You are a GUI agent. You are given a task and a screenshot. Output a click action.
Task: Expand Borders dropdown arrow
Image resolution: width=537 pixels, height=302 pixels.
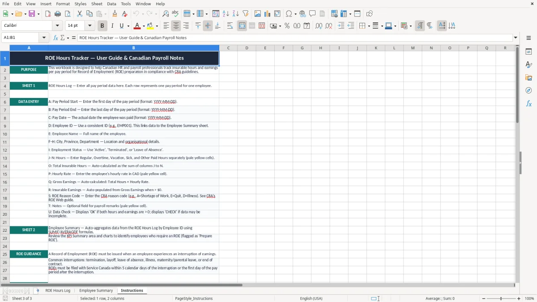(x=368, y=26)
